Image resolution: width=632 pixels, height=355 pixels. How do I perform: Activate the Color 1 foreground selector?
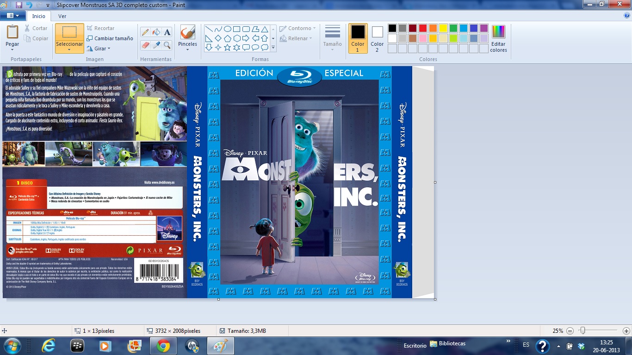[x=358, y=38]
